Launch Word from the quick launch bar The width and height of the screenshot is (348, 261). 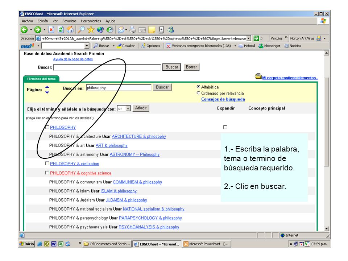54,244
